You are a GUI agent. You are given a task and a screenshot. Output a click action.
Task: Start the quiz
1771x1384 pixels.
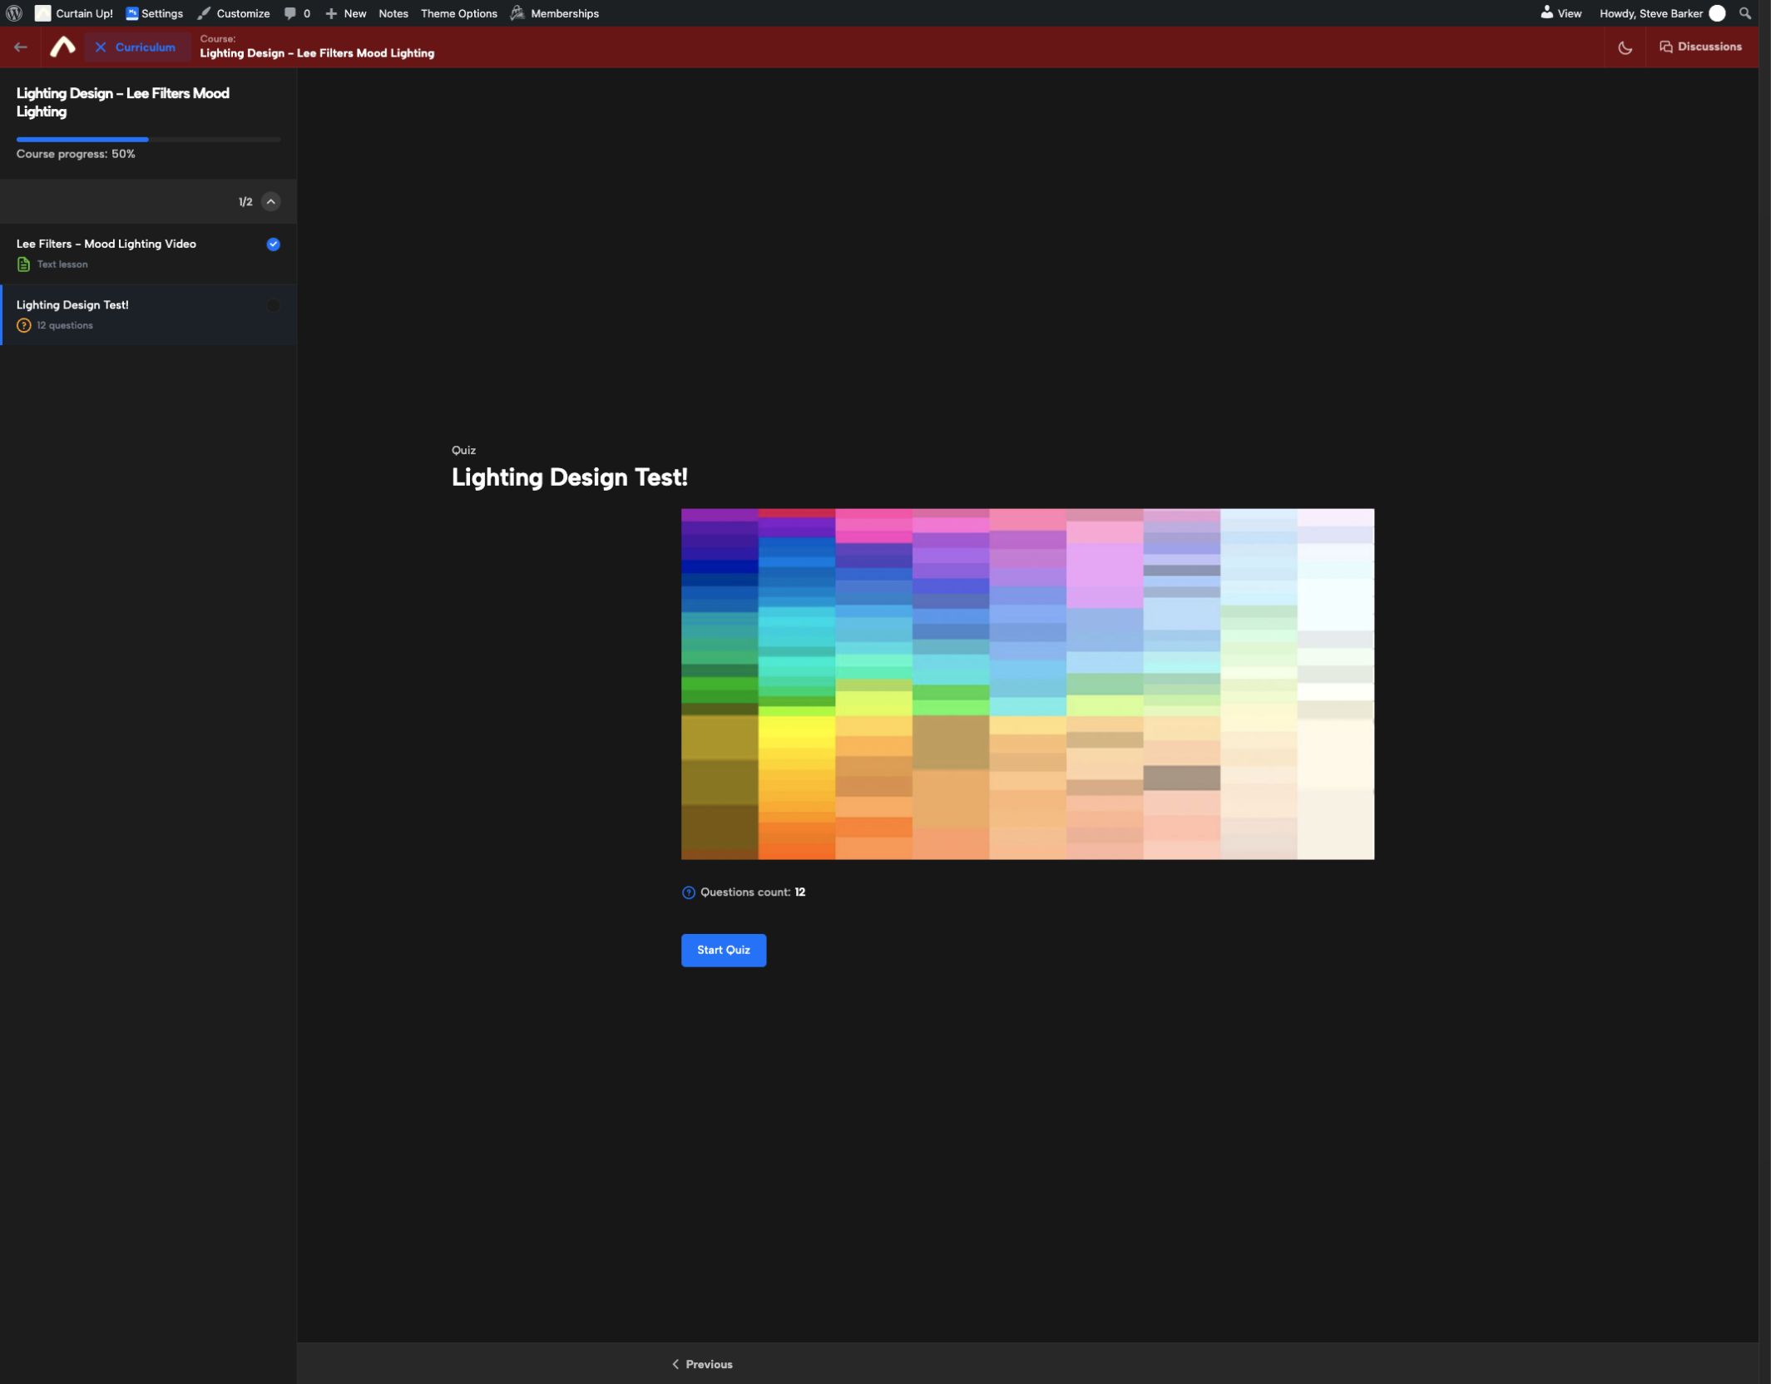(723, 950)
